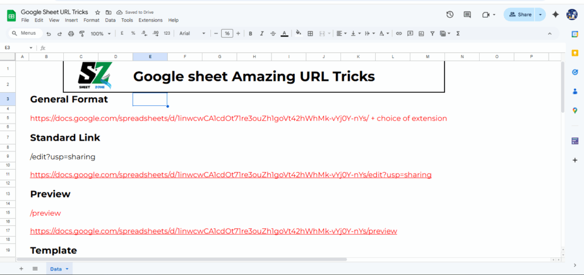Open Contacts in side panel
584x275 pixels.
click(x=575, y=91)
